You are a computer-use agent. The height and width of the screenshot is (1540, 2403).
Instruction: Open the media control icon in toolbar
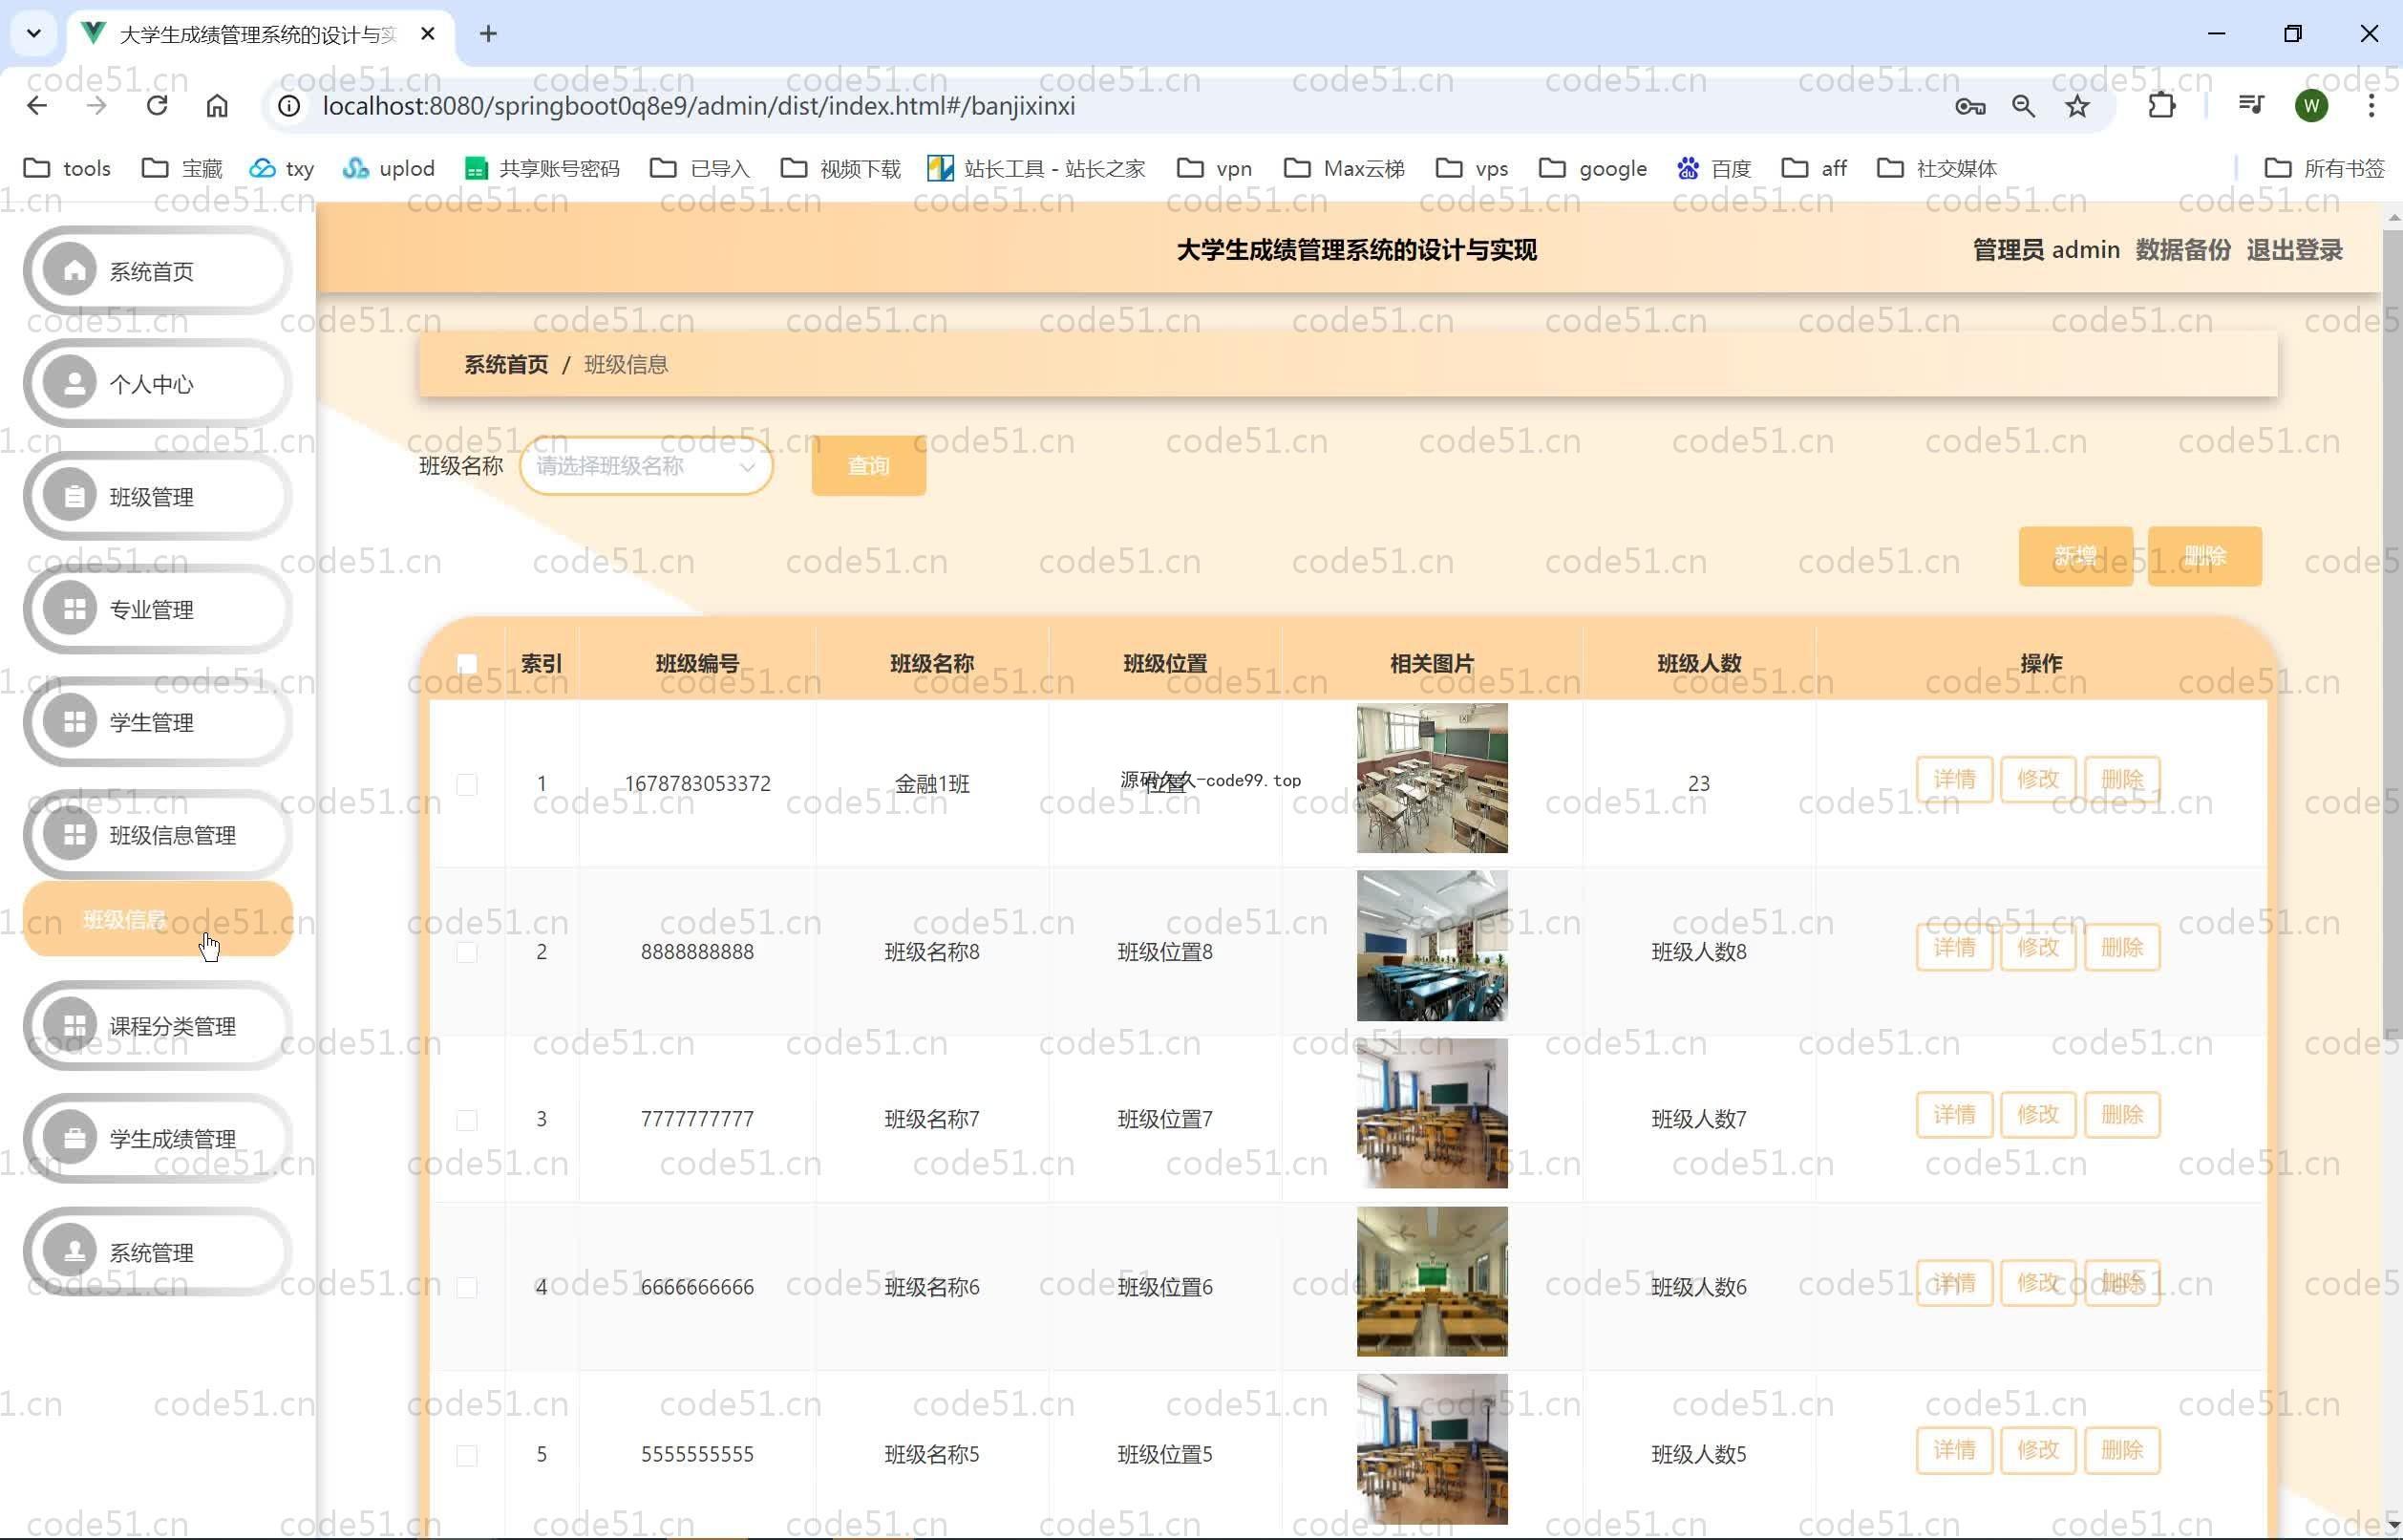tap(2250, 106)
